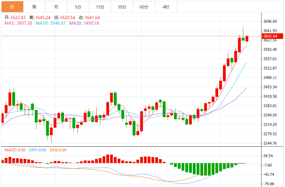Click the MA5: 3607.28 indicator label
Image resolution: width=285 pixels, height=187 pixels.
pyautogui.click(x=18, y=23)
